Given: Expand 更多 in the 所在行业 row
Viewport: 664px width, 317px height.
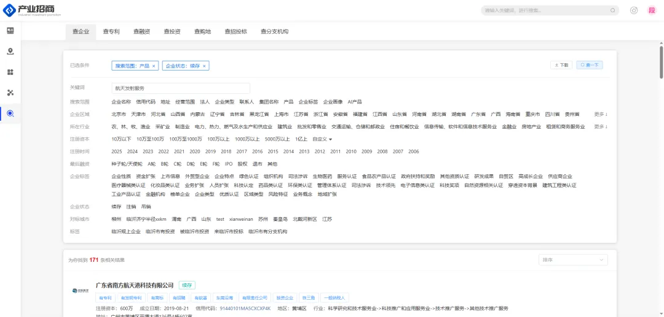Looking at the screenshot, I should point(601,127).
